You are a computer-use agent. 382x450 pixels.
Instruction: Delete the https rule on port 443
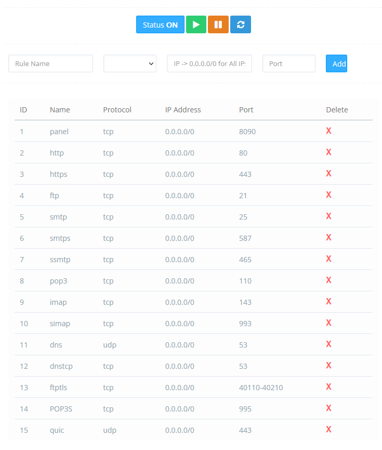pyautogui.click(x=328, y=173)
